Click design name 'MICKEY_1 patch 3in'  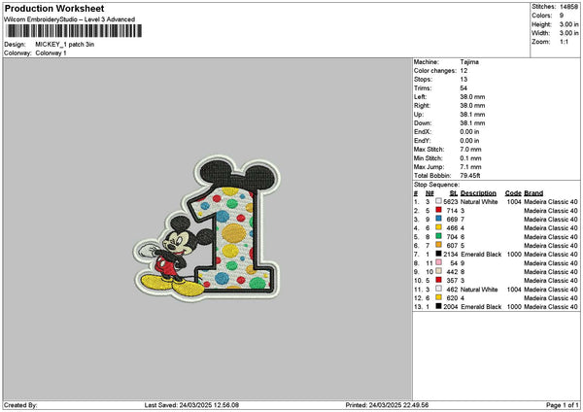(x=65, y=45)
